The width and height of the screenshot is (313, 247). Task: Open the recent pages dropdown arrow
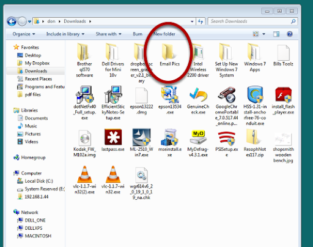click(29, 21)
